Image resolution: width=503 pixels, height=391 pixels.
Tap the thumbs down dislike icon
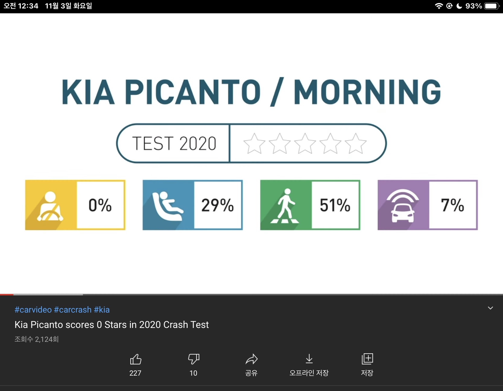coord(194,359)
